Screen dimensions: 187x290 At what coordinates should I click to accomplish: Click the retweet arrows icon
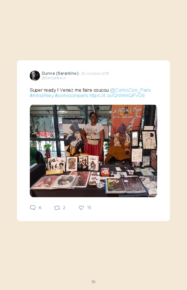pos(57,208)
